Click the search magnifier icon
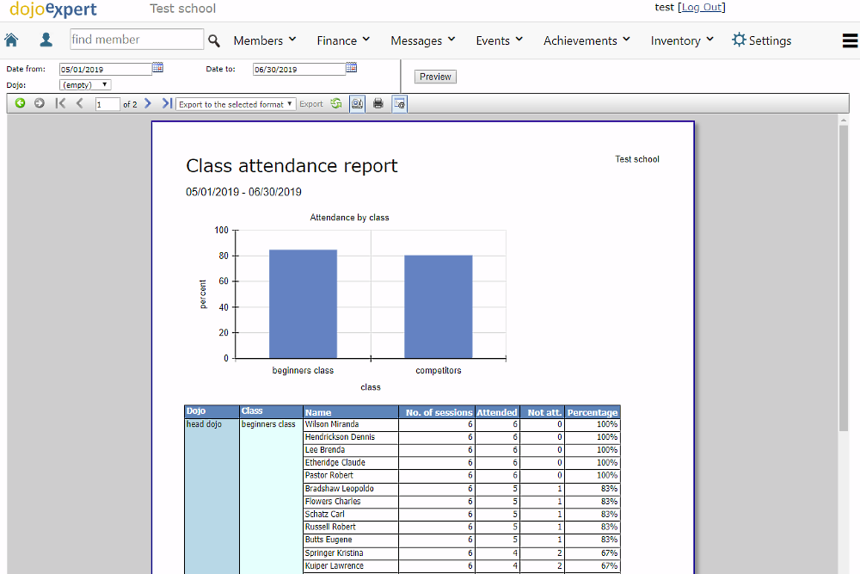 point(214,40)
